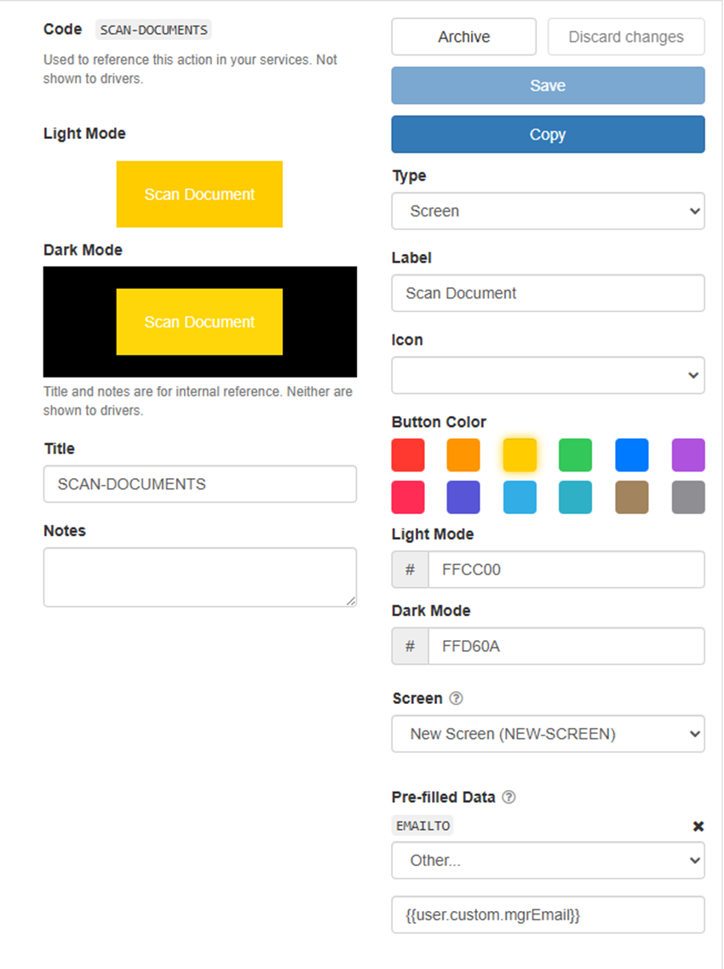Remove the EMAILTO pre-filled data entry
The height and width of the screenshot is (969, 724).
pyautogui.click(x=698, y=826)
